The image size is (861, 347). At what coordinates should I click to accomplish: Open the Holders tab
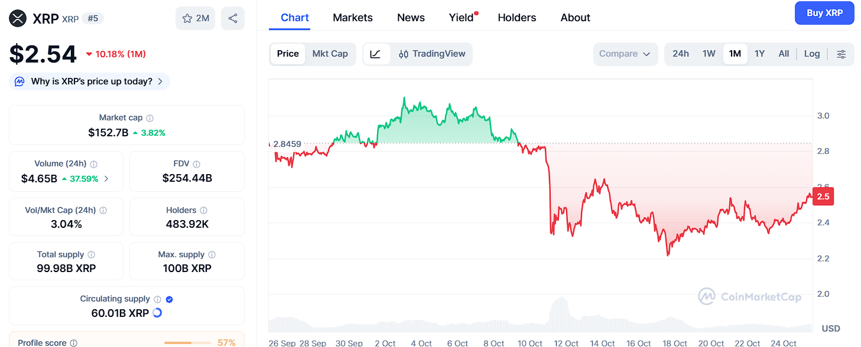pyautogui.click(x=516, y=18)
